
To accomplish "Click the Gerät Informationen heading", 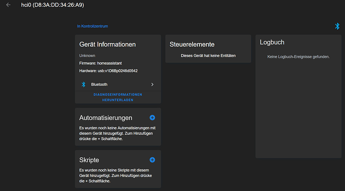I will coord(107,44).
